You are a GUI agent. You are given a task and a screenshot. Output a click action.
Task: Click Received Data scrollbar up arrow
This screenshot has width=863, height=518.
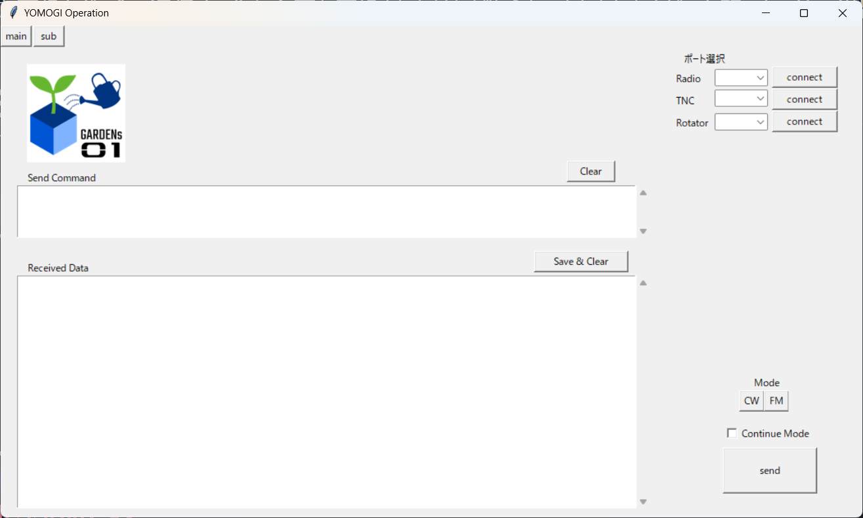[x=643, y=283]
